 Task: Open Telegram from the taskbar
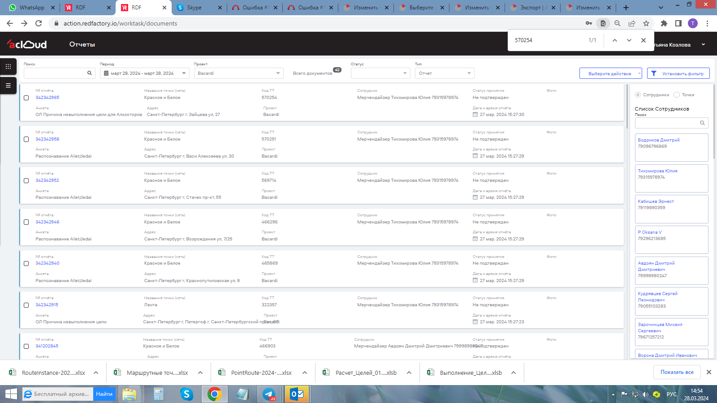click(x=269, y=394)
